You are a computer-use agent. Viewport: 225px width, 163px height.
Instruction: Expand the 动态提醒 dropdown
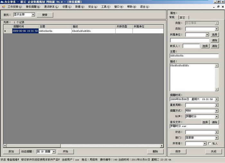point(54,151)
